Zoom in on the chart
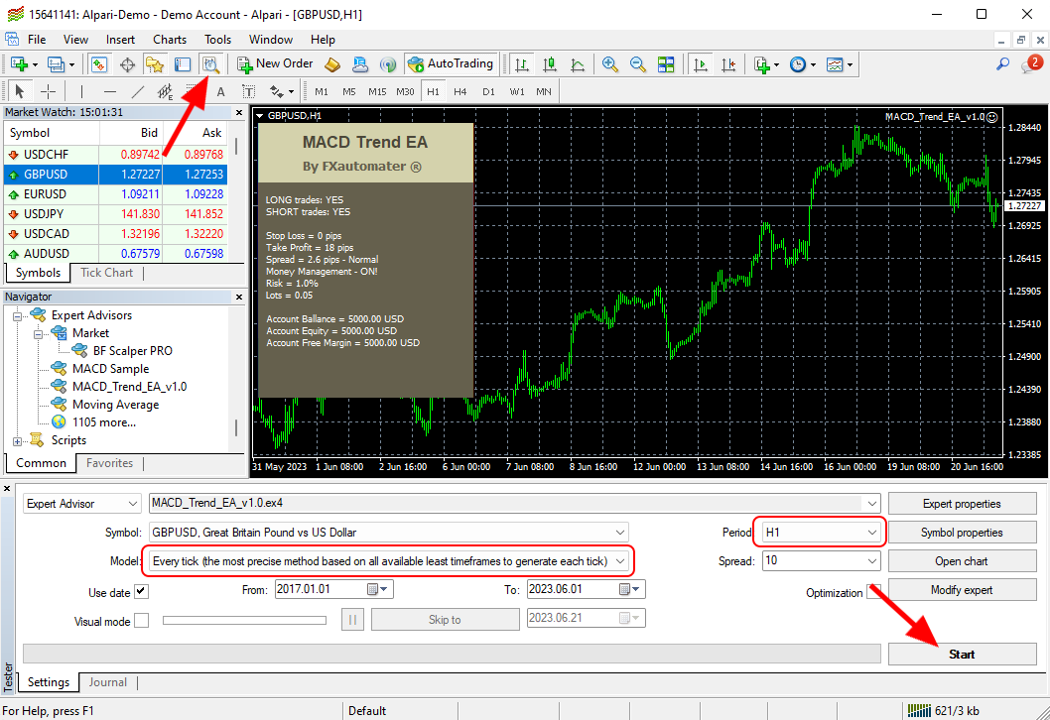Viewport: 1050px width, 720px height. point(609,64)
